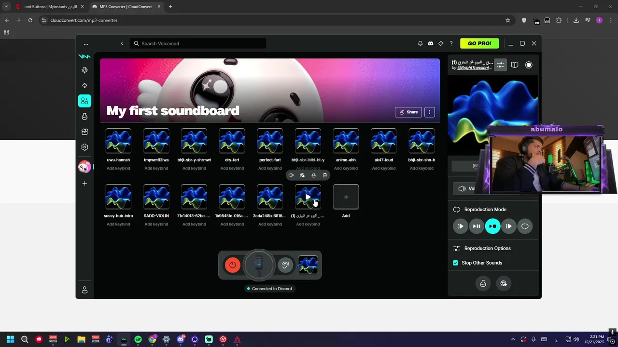
Task: Open the Voicemod microphone voicebox sidebar icon
Action: 84,70
